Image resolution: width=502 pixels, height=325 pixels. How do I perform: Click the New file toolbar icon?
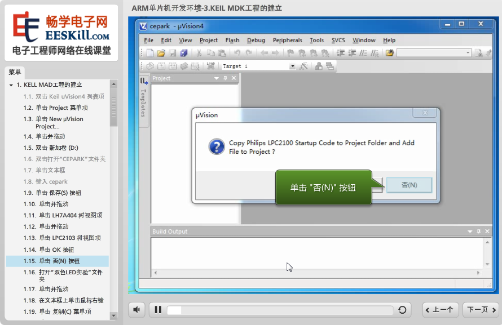click(x=149, y=53)
